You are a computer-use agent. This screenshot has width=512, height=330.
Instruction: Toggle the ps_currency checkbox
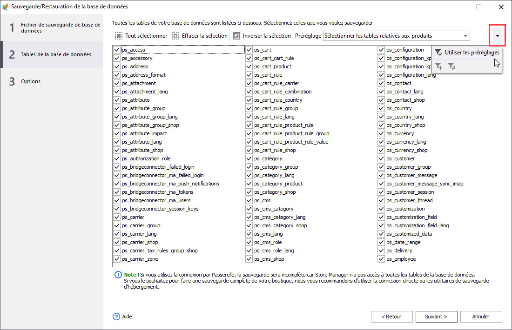(x=381, y=133)
